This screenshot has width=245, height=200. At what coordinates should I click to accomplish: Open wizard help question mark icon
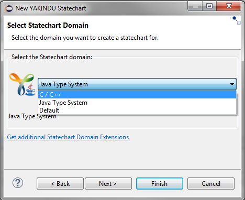click(x=18, y=183)
